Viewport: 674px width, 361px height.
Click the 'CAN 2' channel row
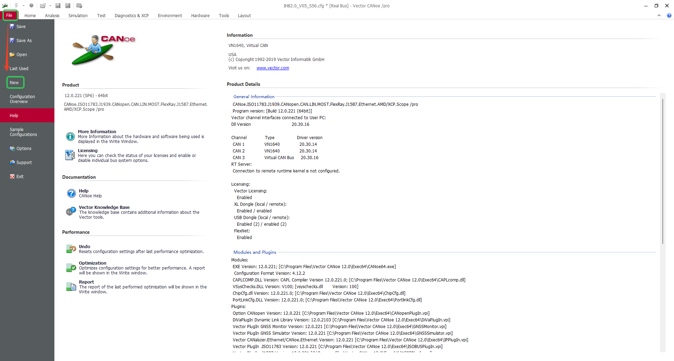point(275,151)
